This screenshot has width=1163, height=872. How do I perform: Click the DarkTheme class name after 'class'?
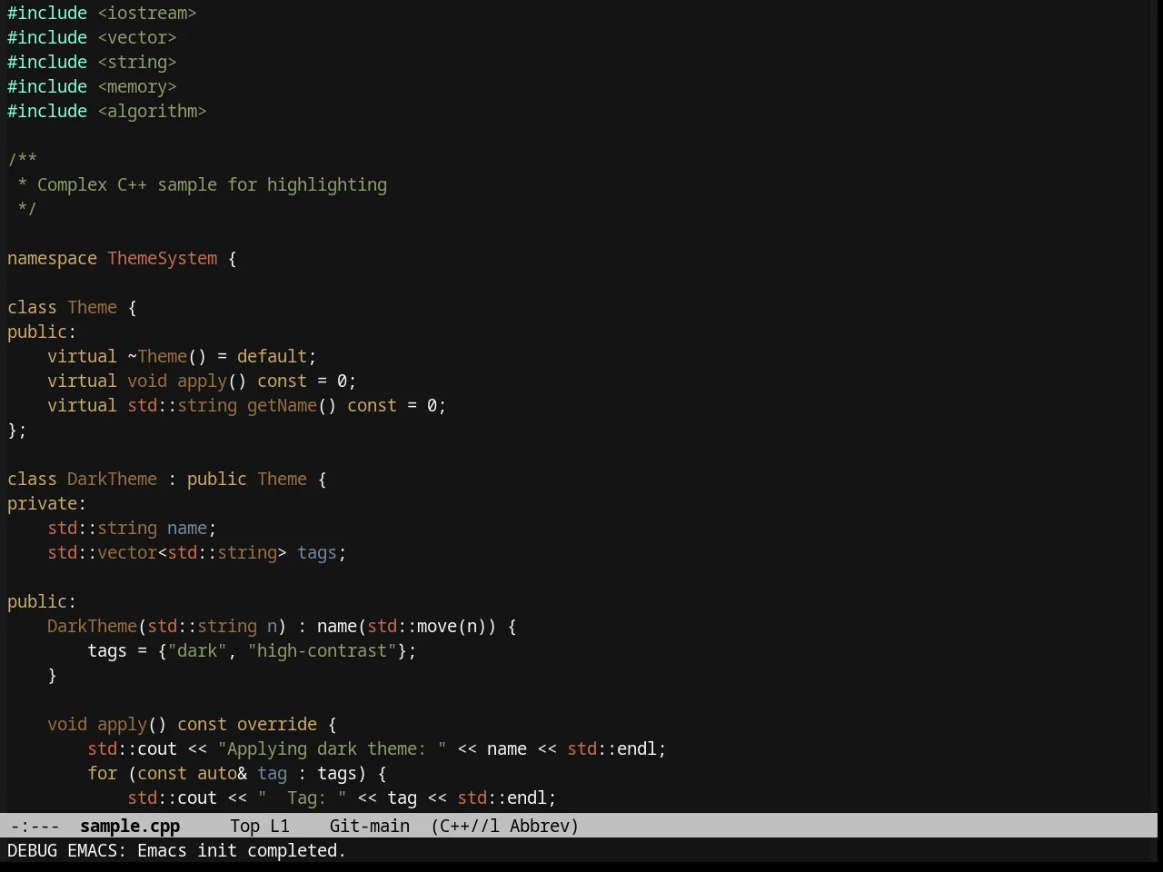pyautogui.click(x=112, y=479)
